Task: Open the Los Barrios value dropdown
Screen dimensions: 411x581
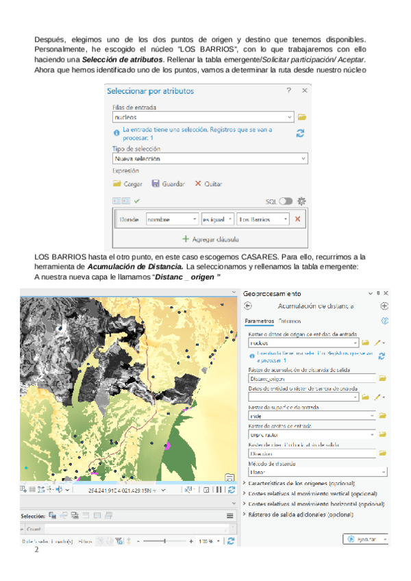Action: tap(286, 219)
